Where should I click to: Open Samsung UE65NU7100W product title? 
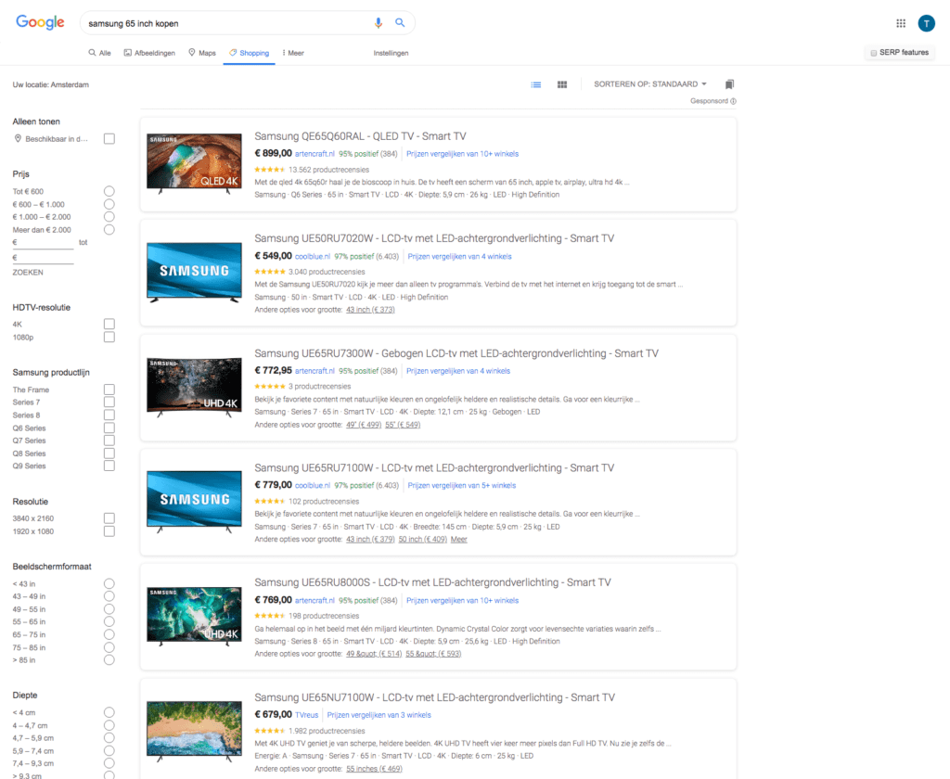434,697
